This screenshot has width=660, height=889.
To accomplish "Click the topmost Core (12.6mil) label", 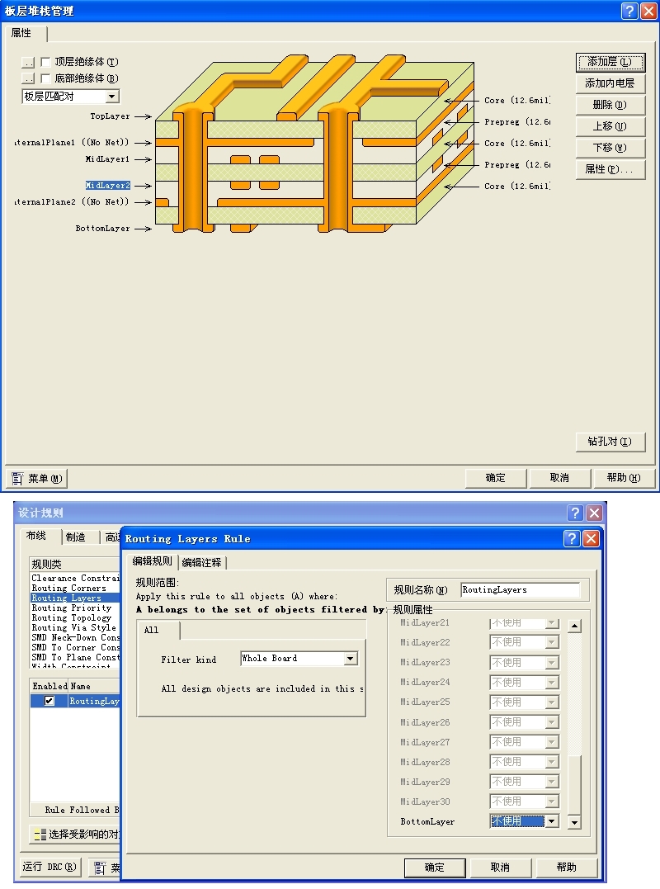I will pos(516,101).
